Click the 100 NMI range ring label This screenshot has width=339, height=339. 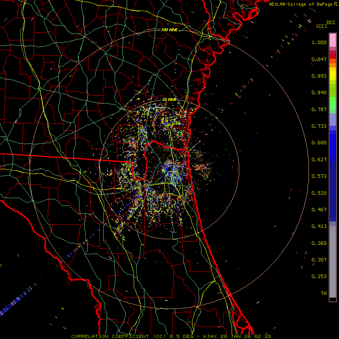click(x=169, y=30)
